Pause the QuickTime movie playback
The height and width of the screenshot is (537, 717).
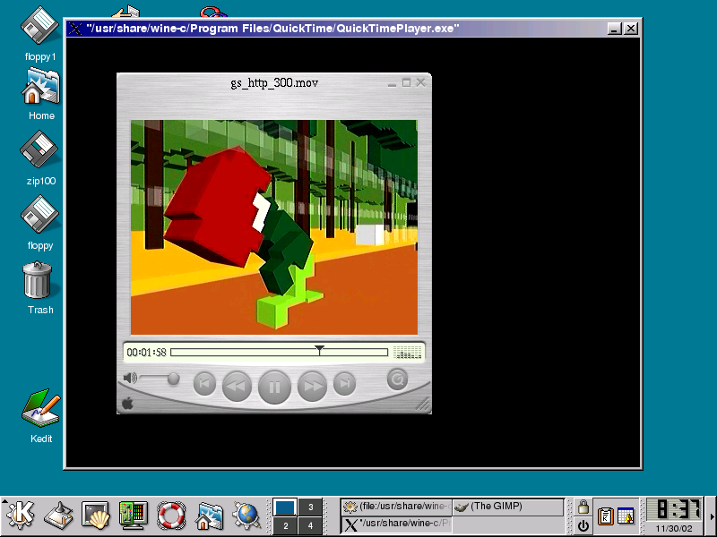[274, 388]
